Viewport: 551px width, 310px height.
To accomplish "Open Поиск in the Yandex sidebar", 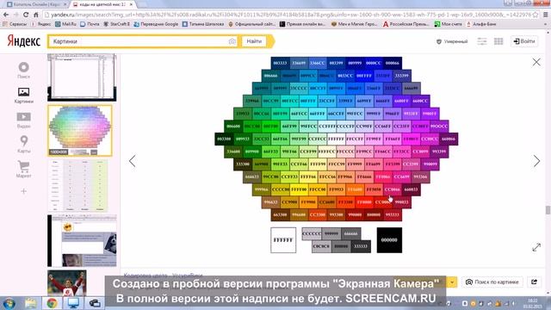I will click(23, 70).
